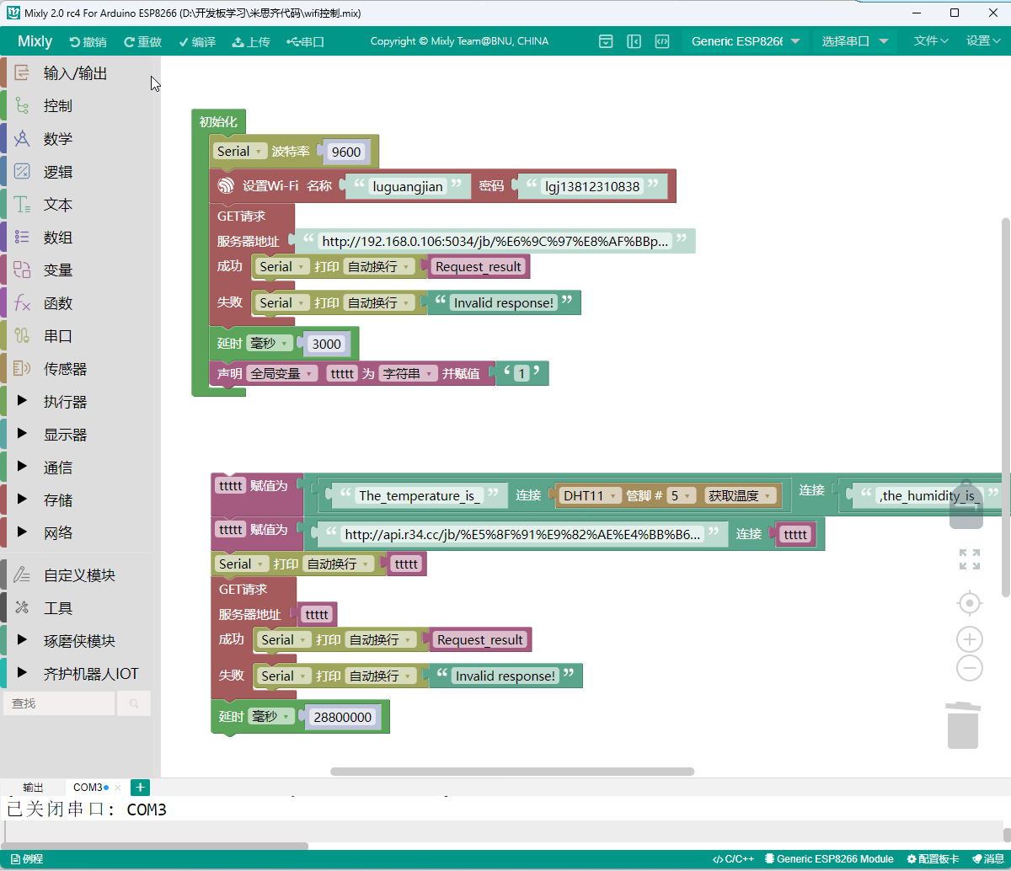Zoom in on the block workspace
The height and width of the screenshot is (871, 1011).
click(x=970, y=639)
